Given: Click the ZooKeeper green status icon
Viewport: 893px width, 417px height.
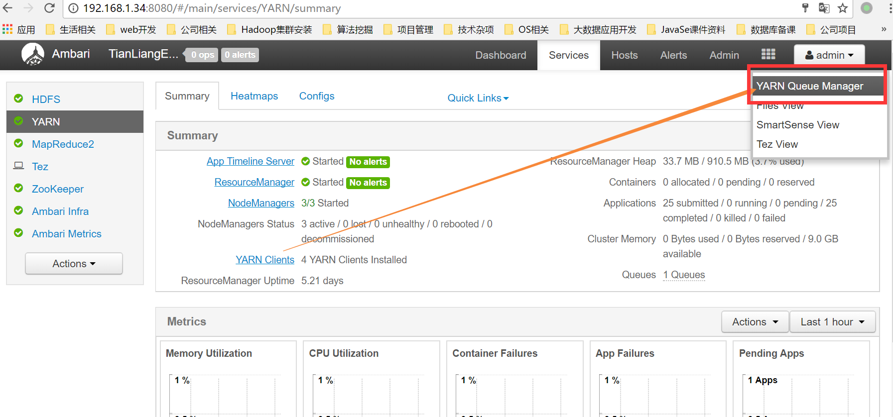Looking at the screenshot, I should [18, 188].
